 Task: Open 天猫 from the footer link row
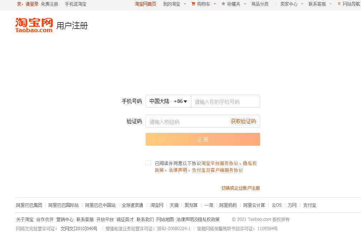tap(174, 205)
